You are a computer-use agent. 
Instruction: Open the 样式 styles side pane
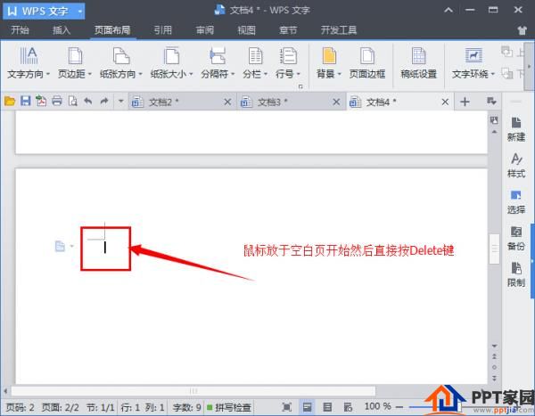tap(516, 166)
